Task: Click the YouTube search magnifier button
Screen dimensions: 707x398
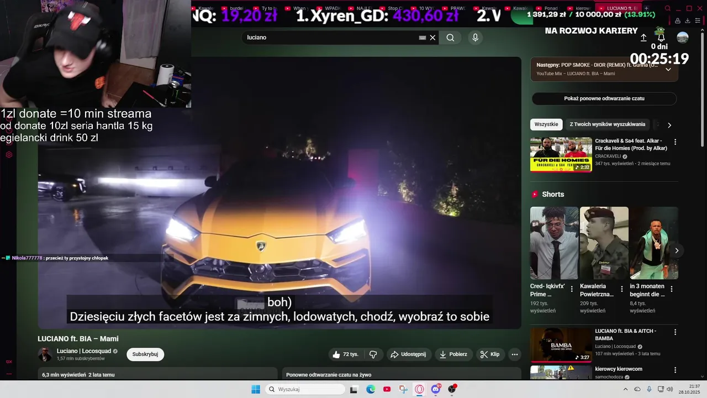Action: (450, 38)
